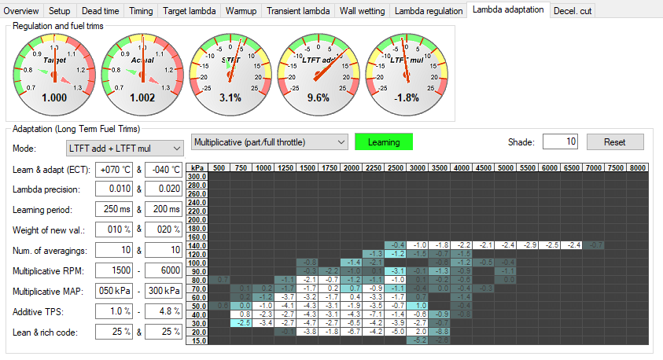Open the Warmup tab

click(241, 11)
